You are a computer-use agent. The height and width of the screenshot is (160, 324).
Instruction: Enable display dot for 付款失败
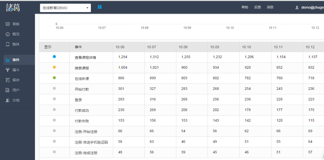point(54,120)
